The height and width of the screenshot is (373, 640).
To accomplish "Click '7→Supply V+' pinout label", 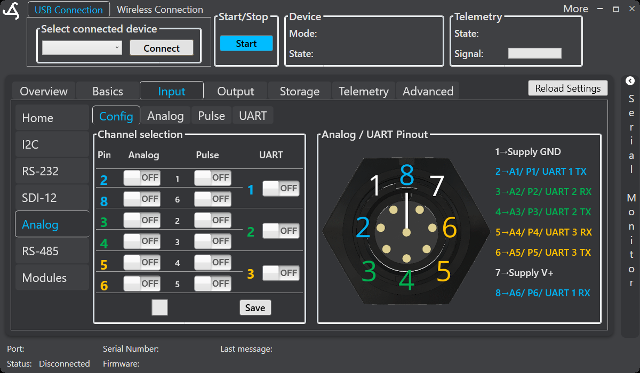I will (524, 273).
